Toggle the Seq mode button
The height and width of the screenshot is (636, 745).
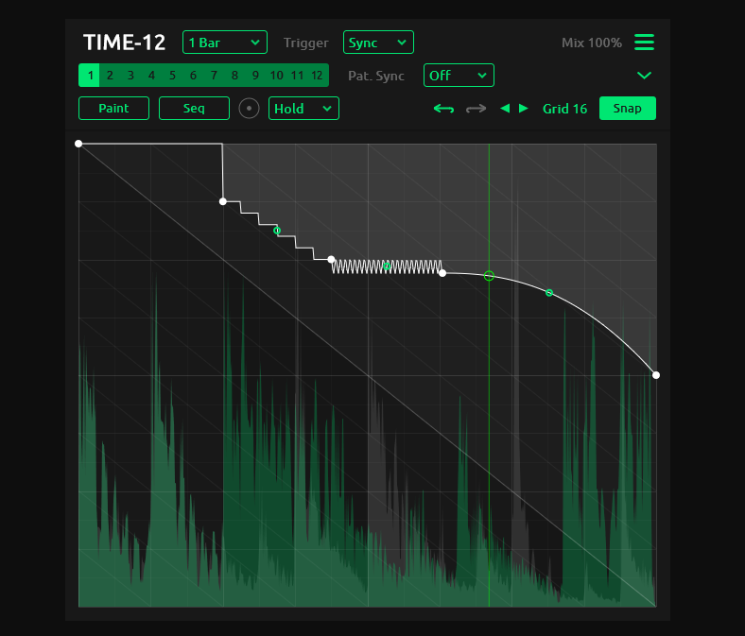pos(194,109)
